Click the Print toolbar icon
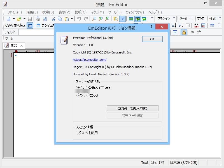The height and width of the screenshot is (168, 224). coord(38,19)
